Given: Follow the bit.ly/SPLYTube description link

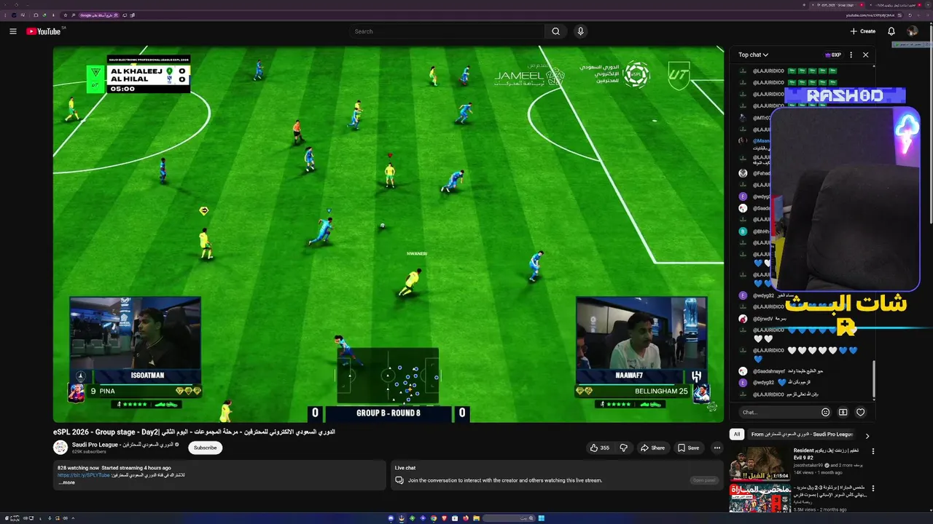Looking at the screenshot, I should pos(84,475).
